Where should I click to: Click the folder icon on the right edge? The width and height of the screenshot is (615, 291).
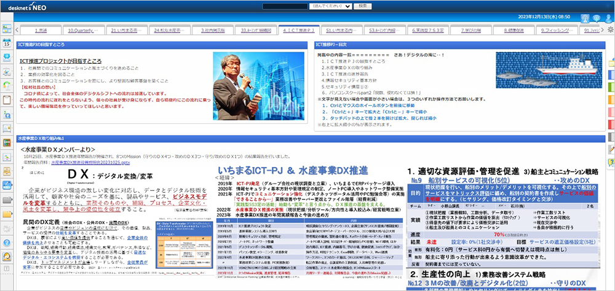(x=612, y=63)
